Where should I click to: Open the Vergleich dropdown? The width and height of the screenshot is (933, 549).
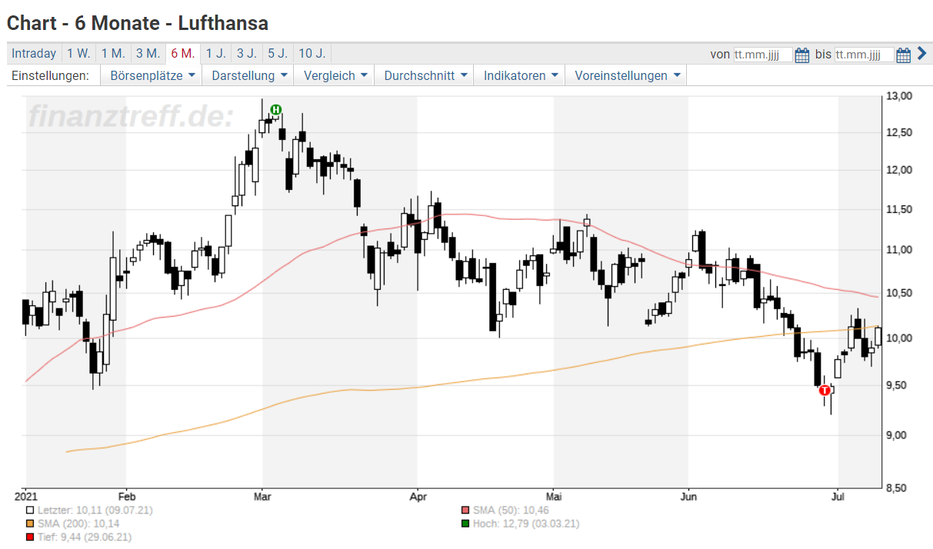click(335, 75)
